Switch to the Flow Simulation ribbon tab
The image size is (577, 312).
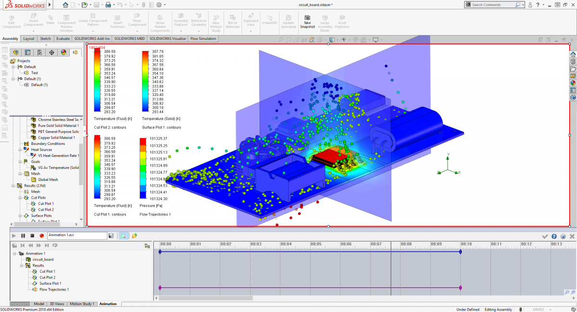pyautogui.click(x=203, y=38)
